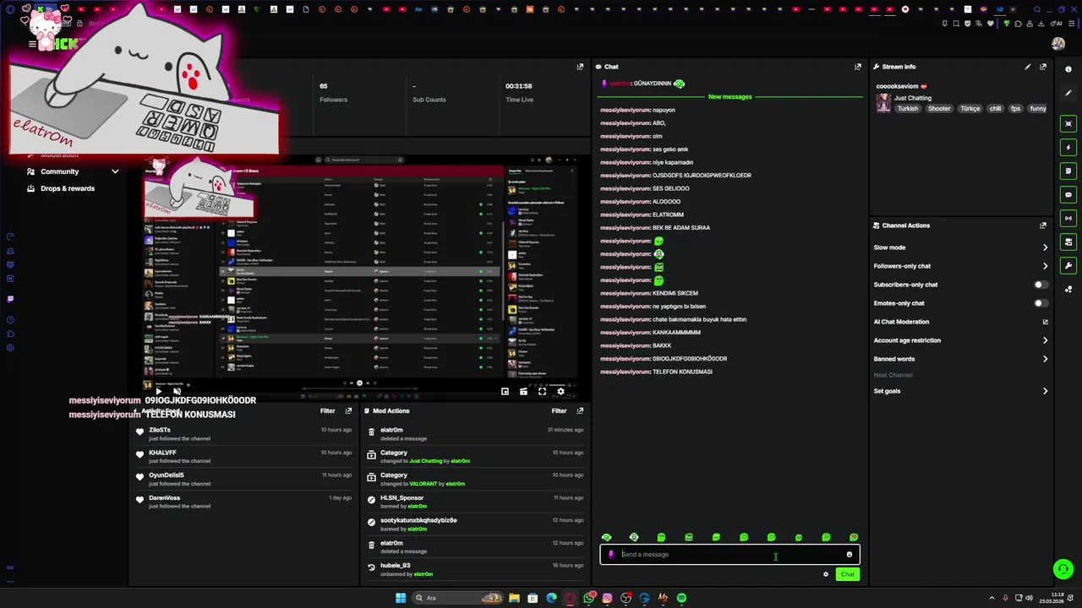Viewport: 1082px width, 608px height.
Task: Open AI Chat Moderation external link
Action: tap(1045, 322)
